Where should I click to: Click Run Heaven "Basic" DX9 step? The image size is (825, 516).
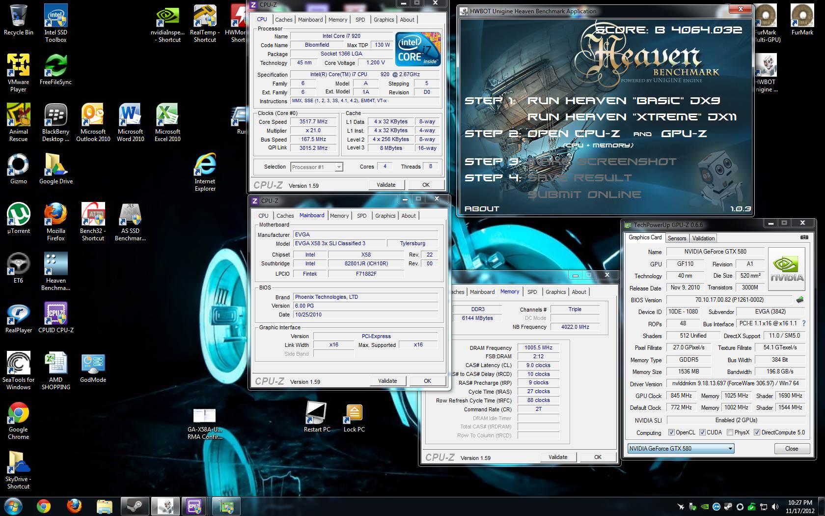(624, 101)
